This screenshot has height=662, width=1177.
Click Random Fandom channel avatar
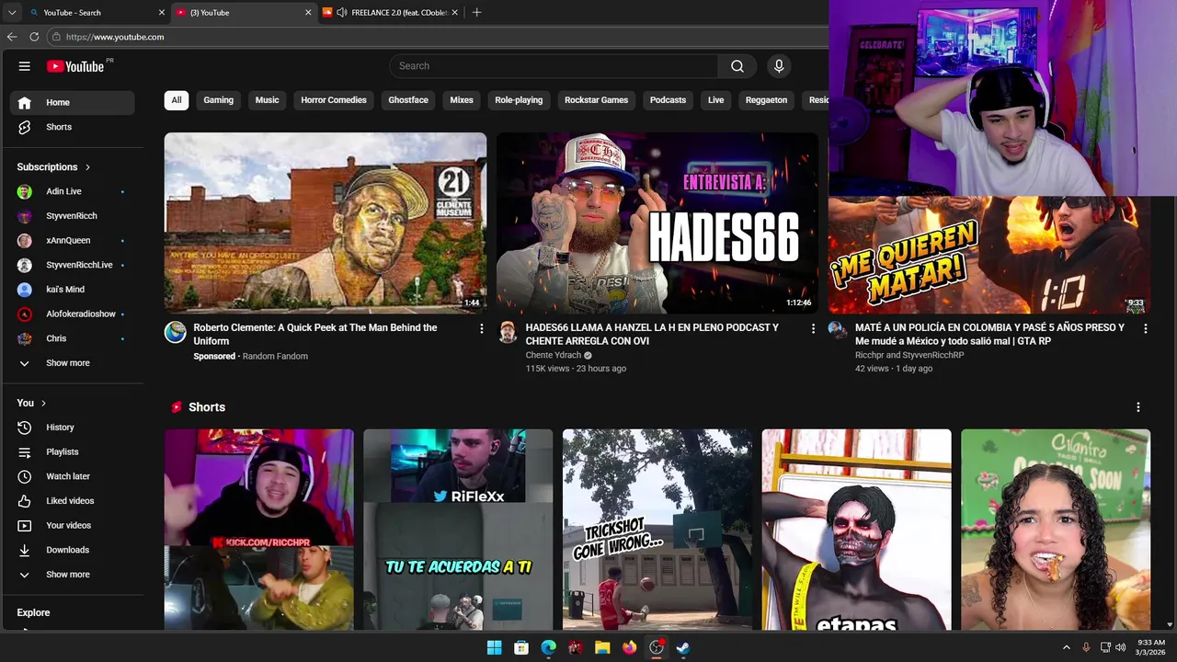tap(176, 332)
